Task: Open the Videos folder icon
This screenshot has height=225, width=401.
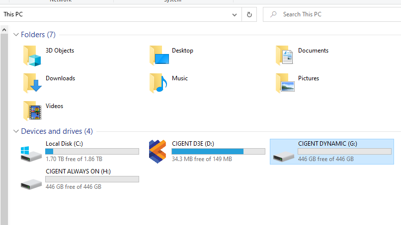Action: (x=32, y=111)
